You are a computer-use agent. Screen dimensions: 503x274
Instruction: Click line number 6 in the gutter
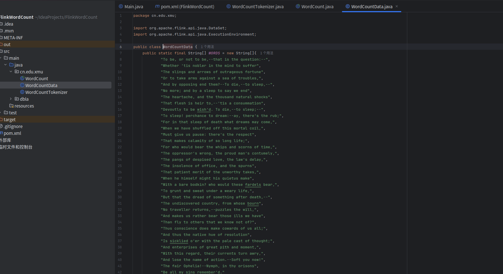pyautogui.click(x=121, y=47)
